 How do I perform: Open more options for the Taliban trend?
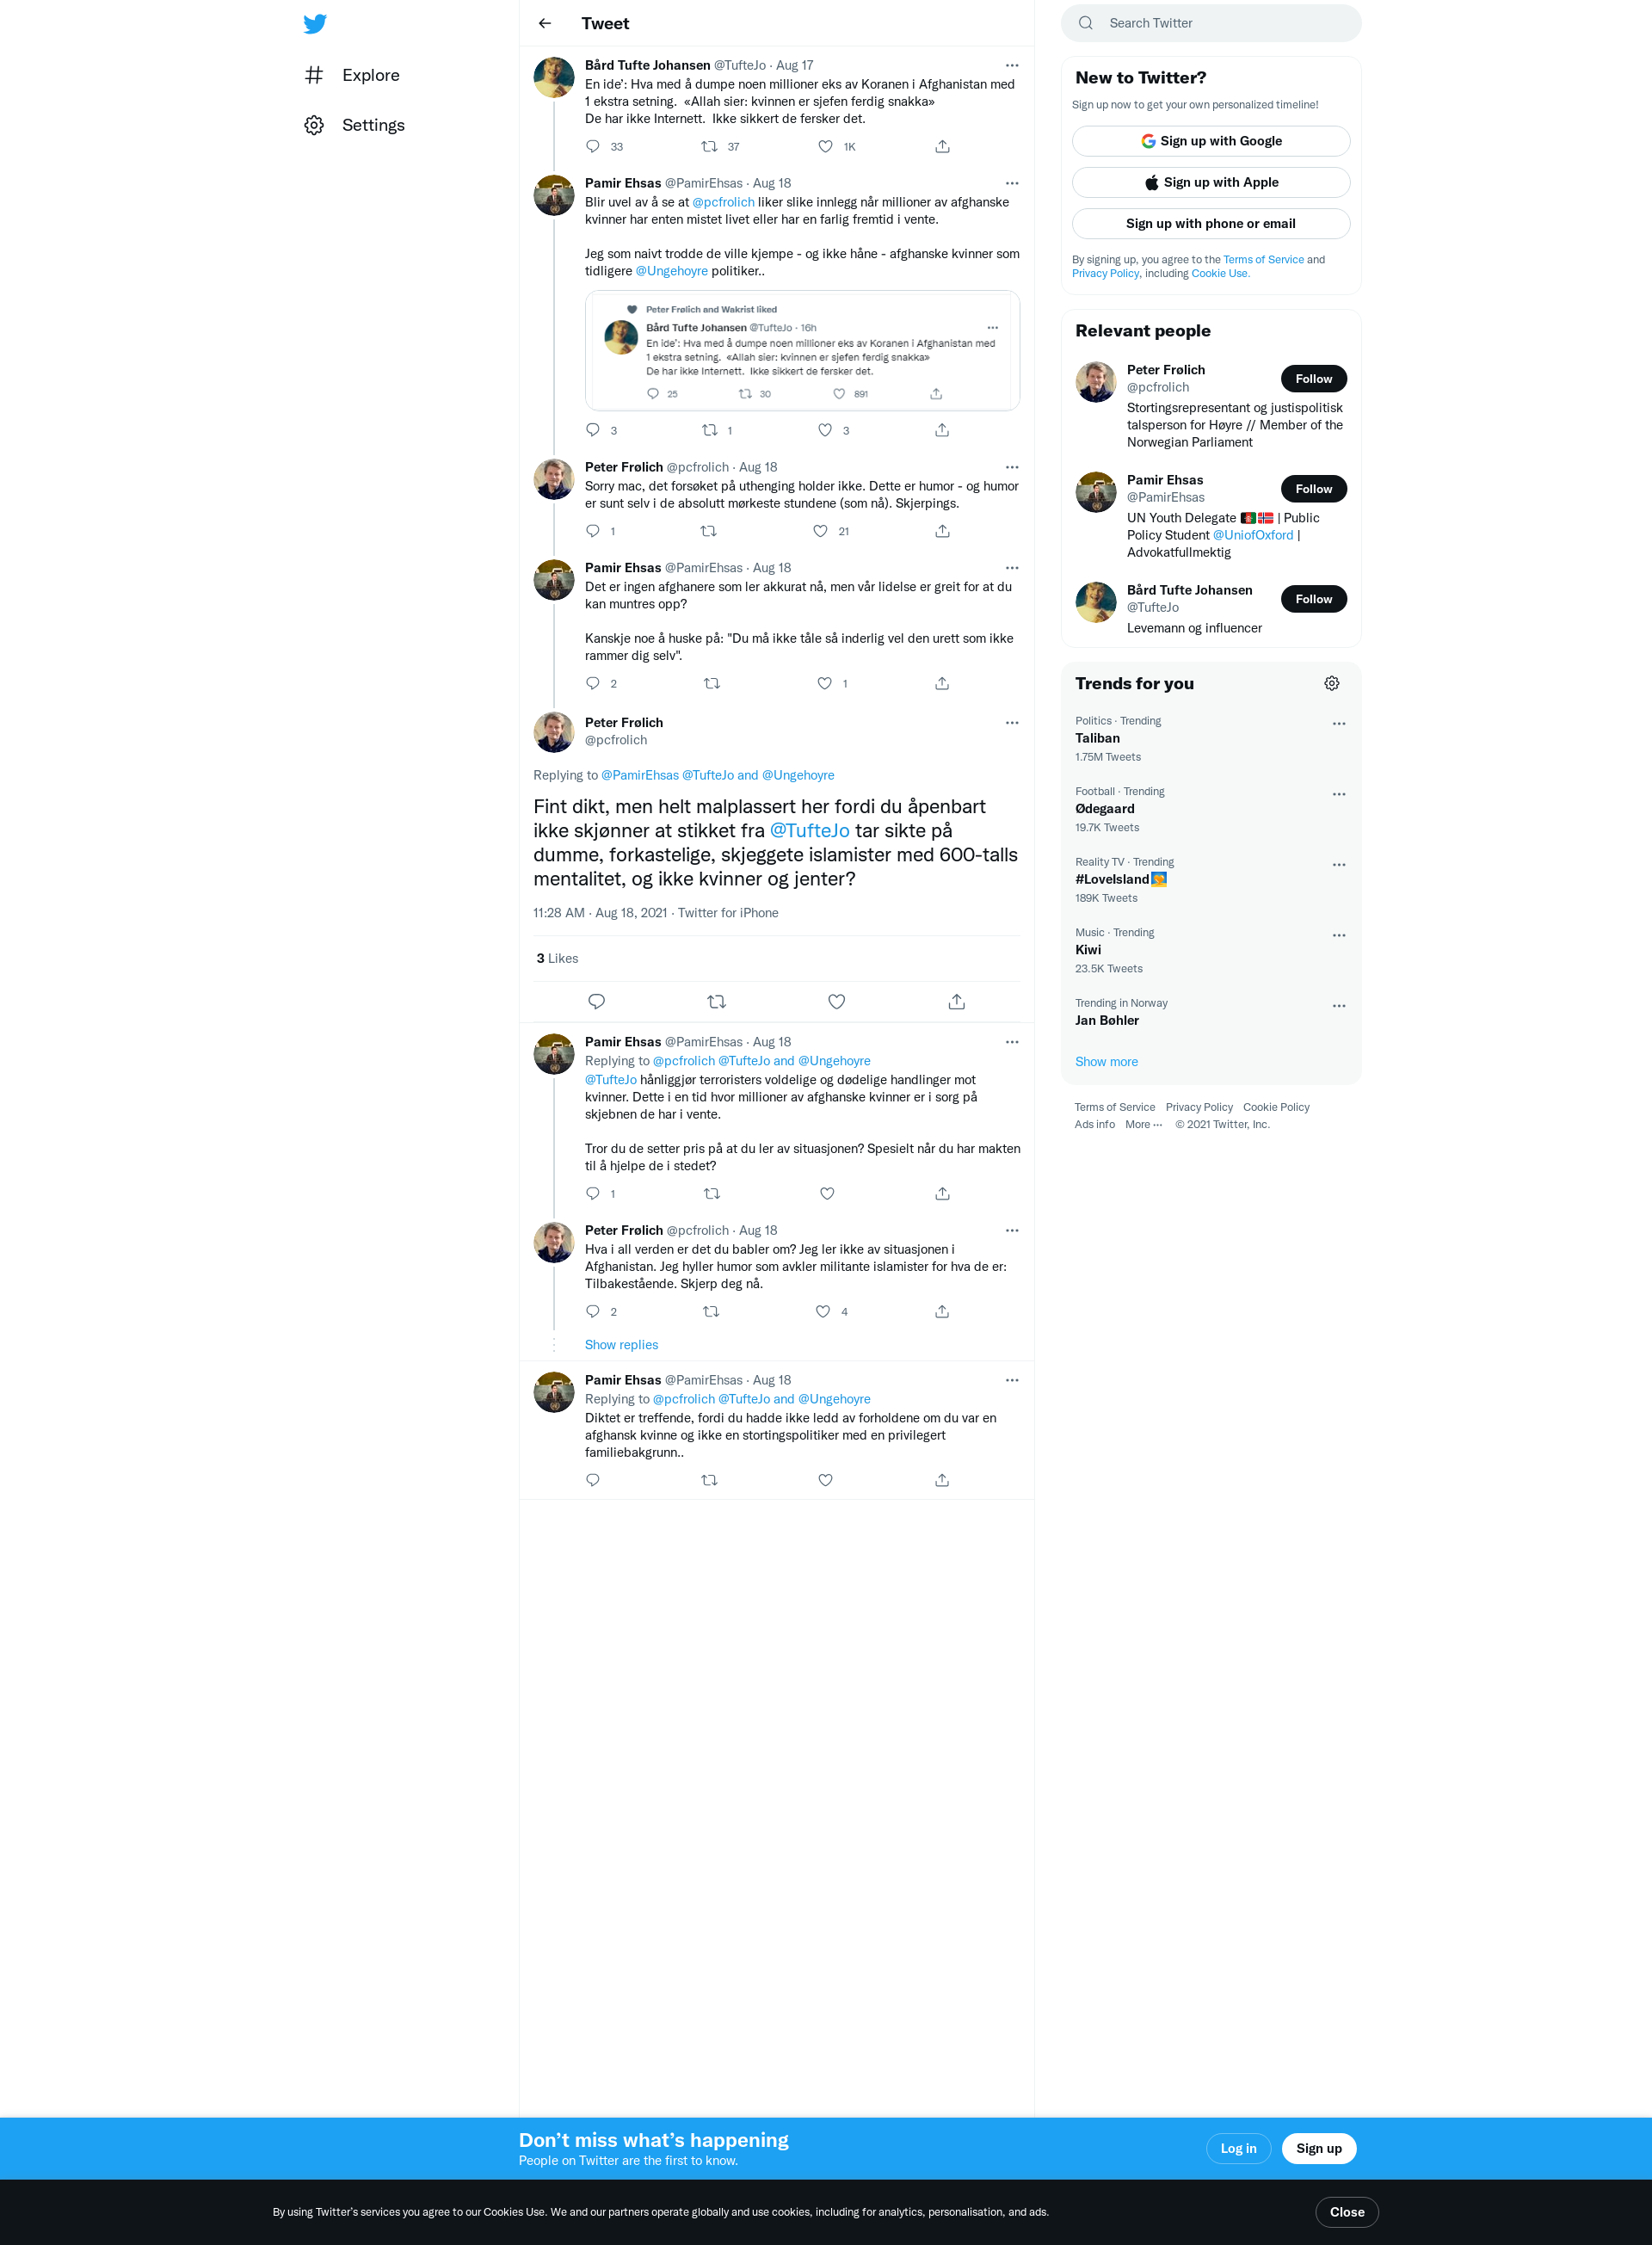click(1339, 723)
